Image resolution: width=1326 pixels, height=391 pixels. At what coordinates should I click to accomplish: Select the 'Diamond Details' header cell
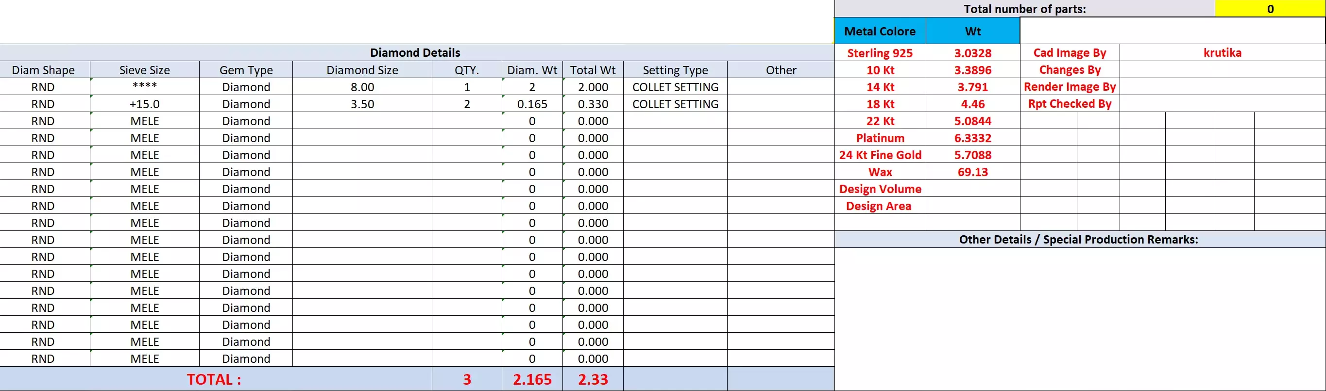[x=416, y=52]
